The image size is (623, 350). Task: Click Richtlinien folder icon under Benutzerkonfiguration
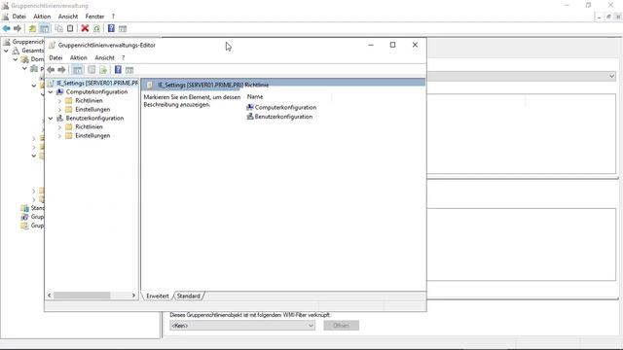(x=69, y=126)
